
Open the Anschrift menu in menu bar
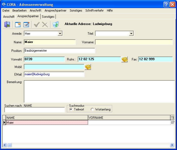tap(36, 10)
